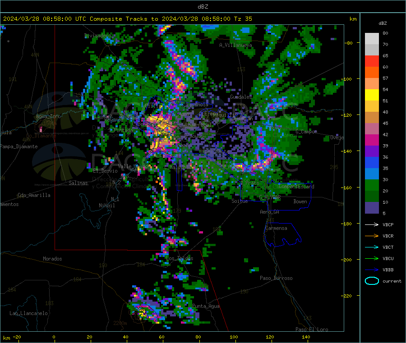Click the blue VBBB arrow legend icon

pyautogui.click(x=372, y=270)
